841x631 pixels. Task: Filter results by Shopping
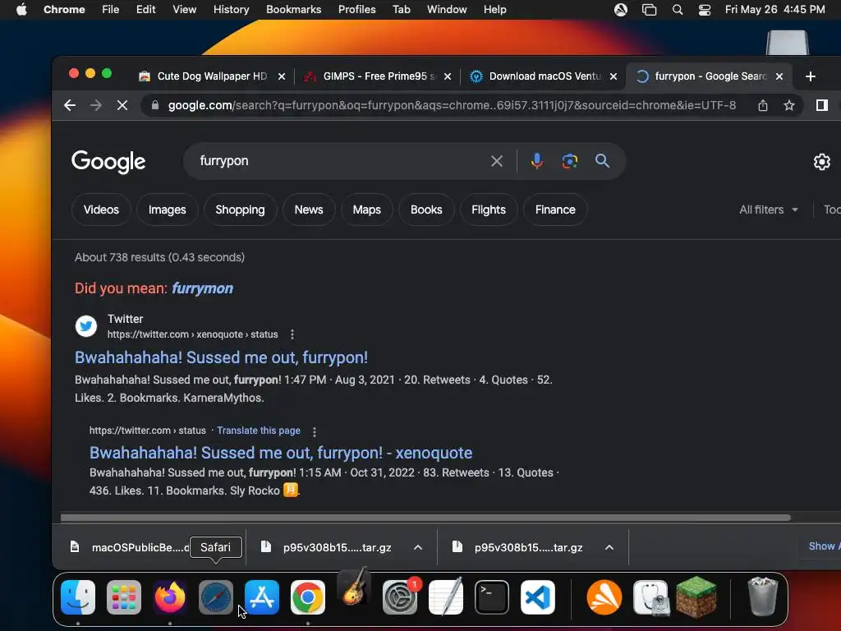(x=241, y=210)
